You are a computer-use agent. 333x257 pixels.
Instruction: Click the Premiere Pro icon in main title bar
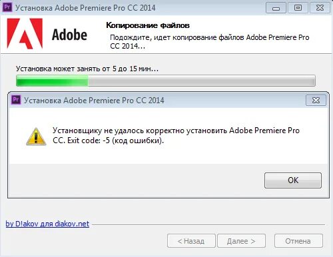click(7, 7)
